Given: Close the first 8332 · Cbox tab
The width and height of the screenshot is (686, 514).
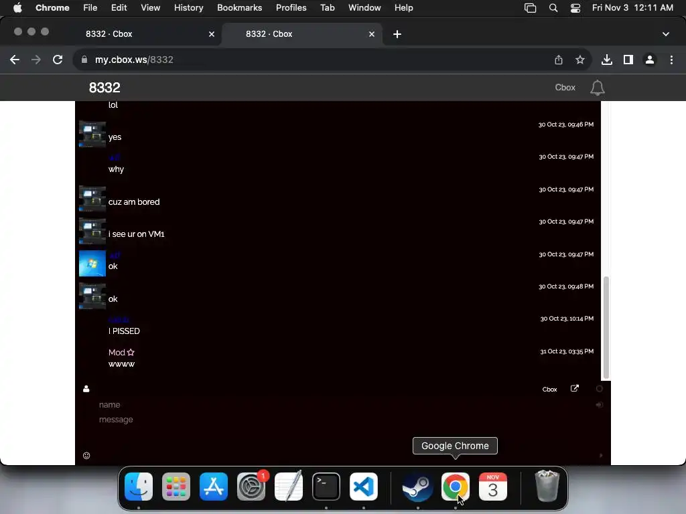Looking at the screenshot, I should (211, 34).
